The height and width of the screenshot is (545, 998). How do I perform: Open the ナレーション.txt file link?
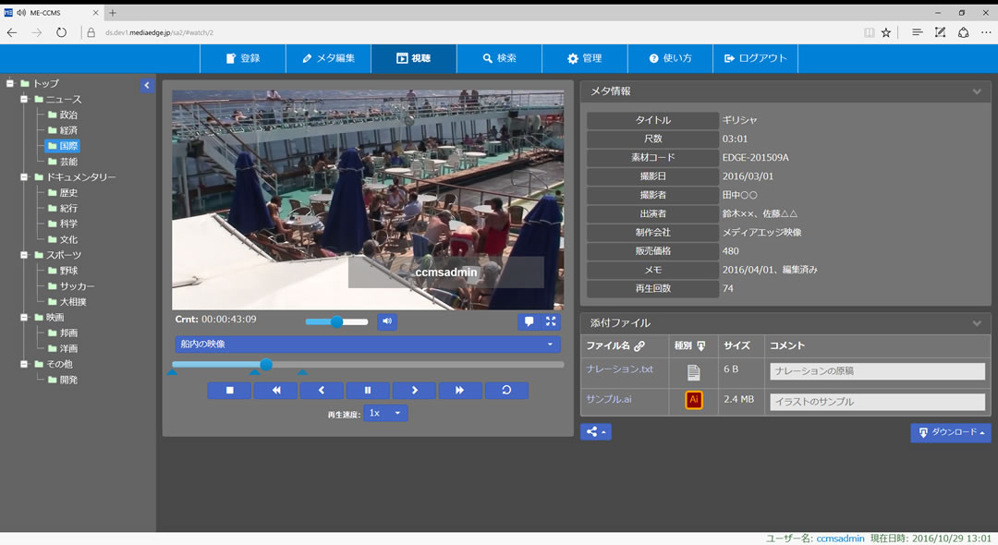pos(619,369)
